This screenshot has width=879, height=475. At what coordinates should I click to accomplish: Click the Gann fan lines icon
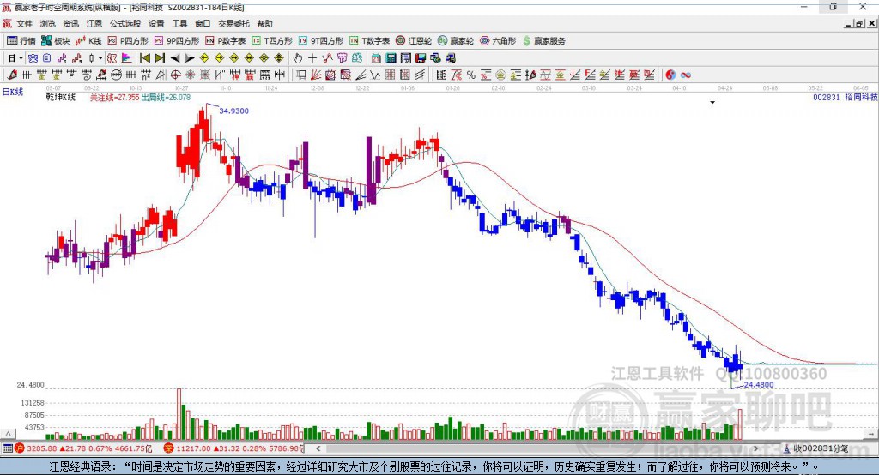[x=316, y=75]
